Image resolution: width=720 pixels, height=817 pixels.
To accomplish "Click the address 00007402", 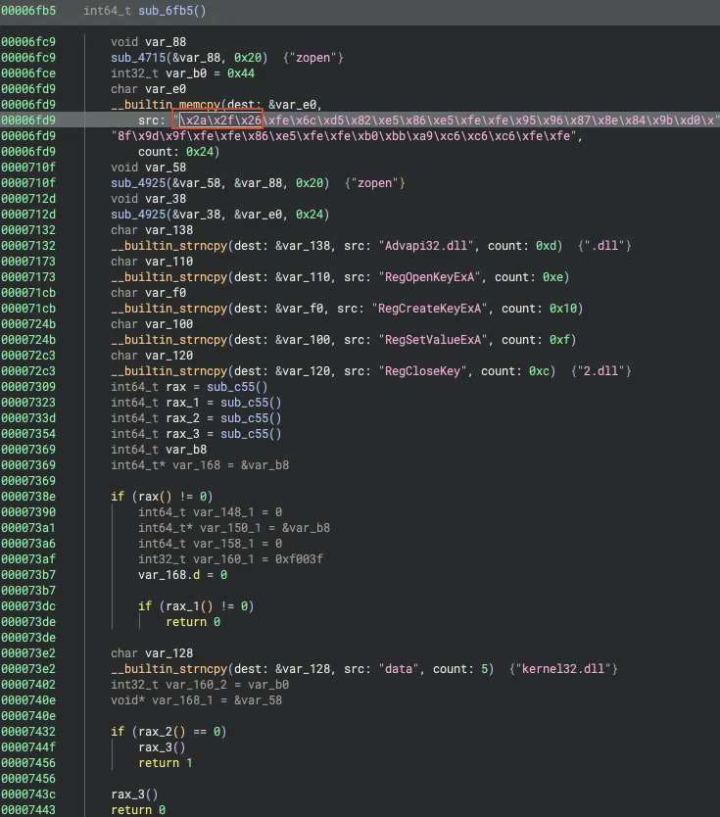I will coord(28,684).
